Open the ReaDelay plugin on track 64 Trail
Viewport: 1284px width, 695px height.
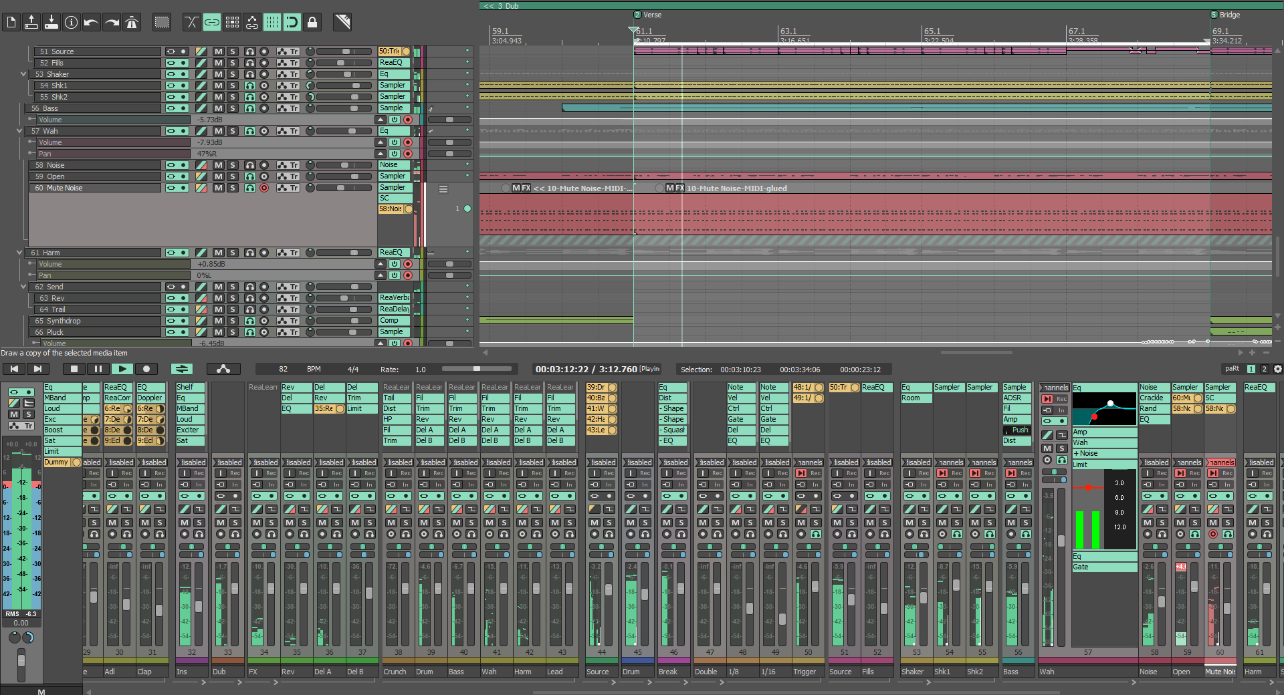[394, 309]
